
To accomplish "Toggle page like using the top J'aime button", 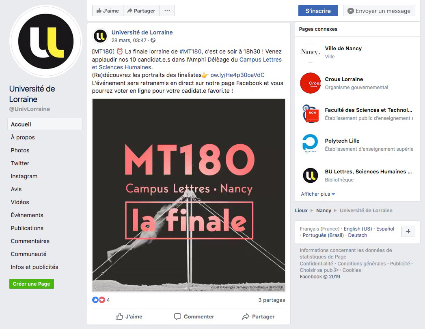I will pos(108,11).
